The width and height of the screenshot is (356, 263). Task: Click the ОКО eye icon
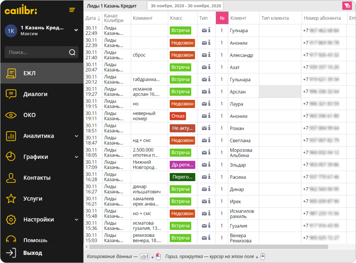(x=11, y=115)
